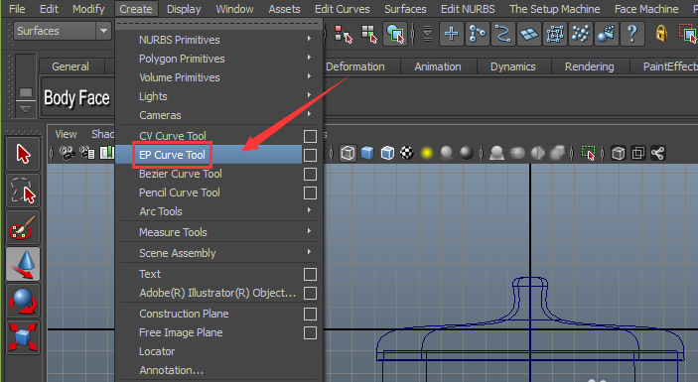Viewport: 698px width, 382px height.
Task: Open CV Curve Tool option box
Action: pyautogui.click(x=310, y=136)
